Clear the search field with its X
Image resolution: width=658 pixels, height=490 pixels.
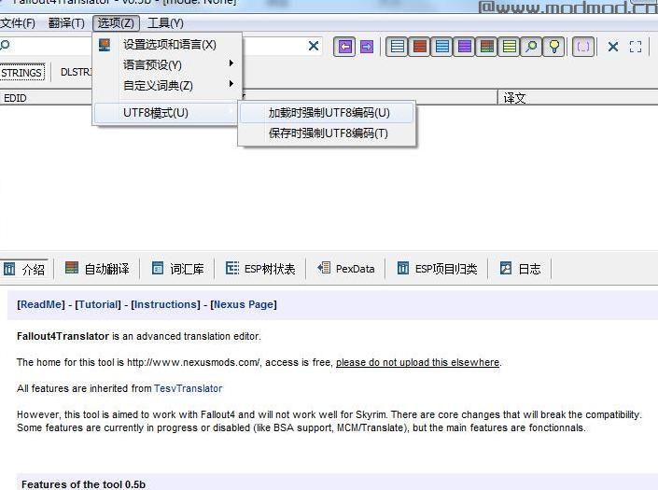314,46
